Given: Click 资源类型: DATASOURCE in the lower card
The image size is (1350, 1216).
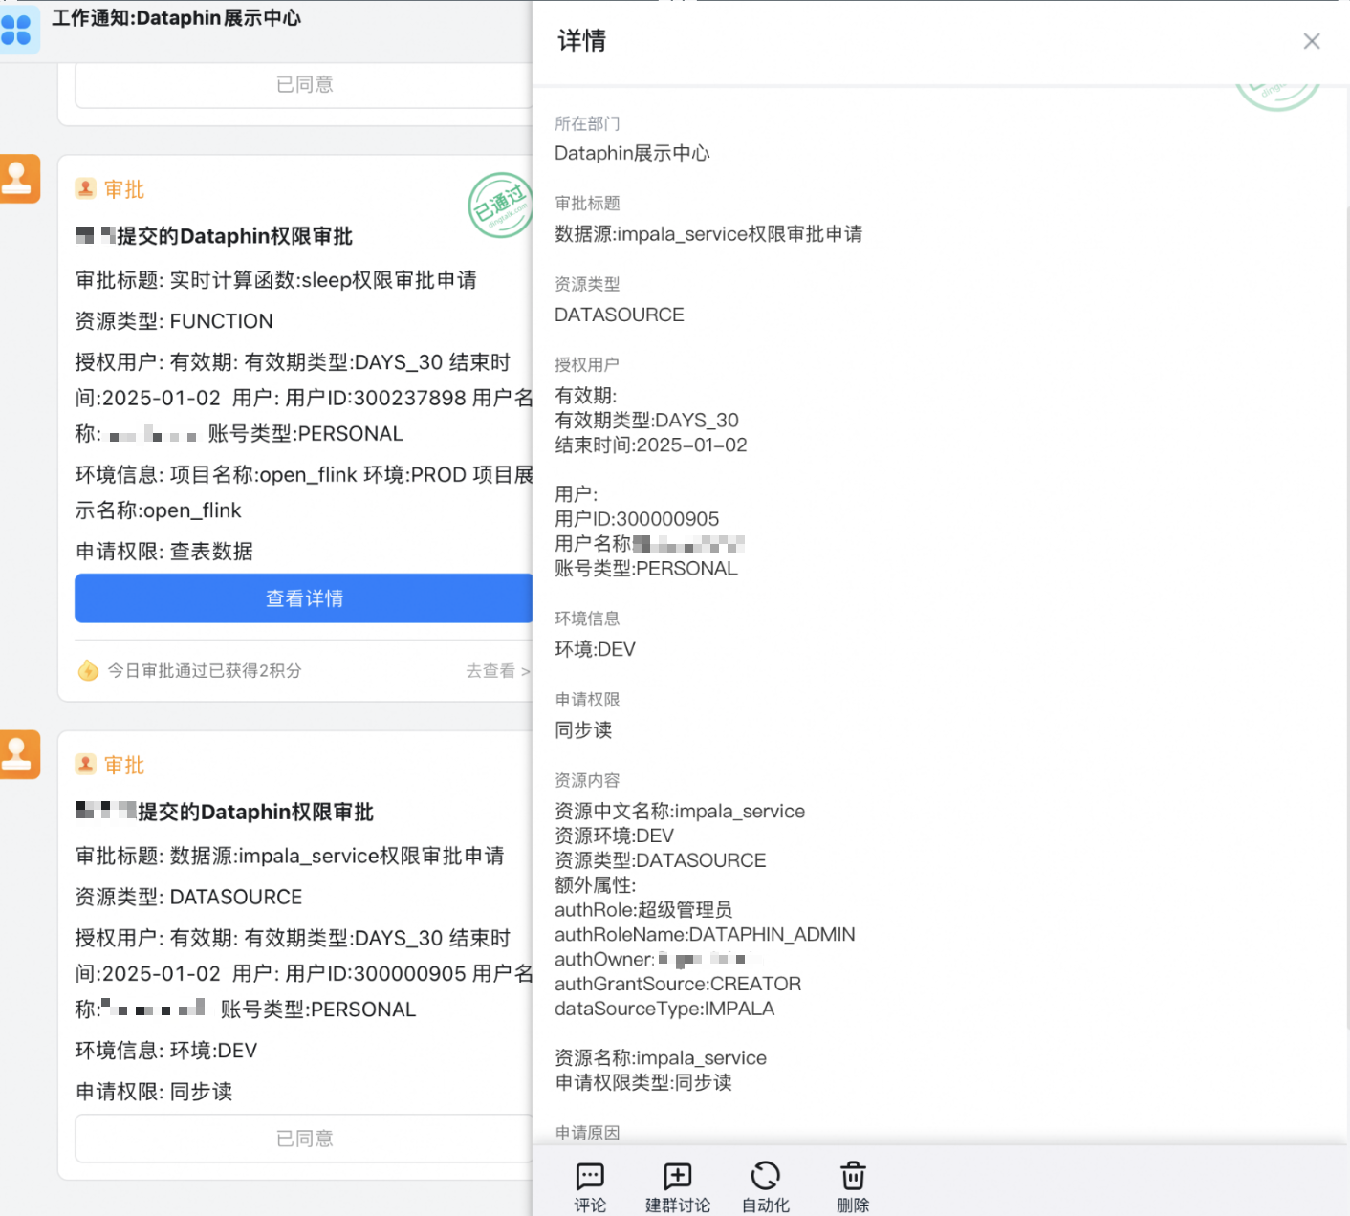Looking at the screenshot, I should click(x=189, y=897).
